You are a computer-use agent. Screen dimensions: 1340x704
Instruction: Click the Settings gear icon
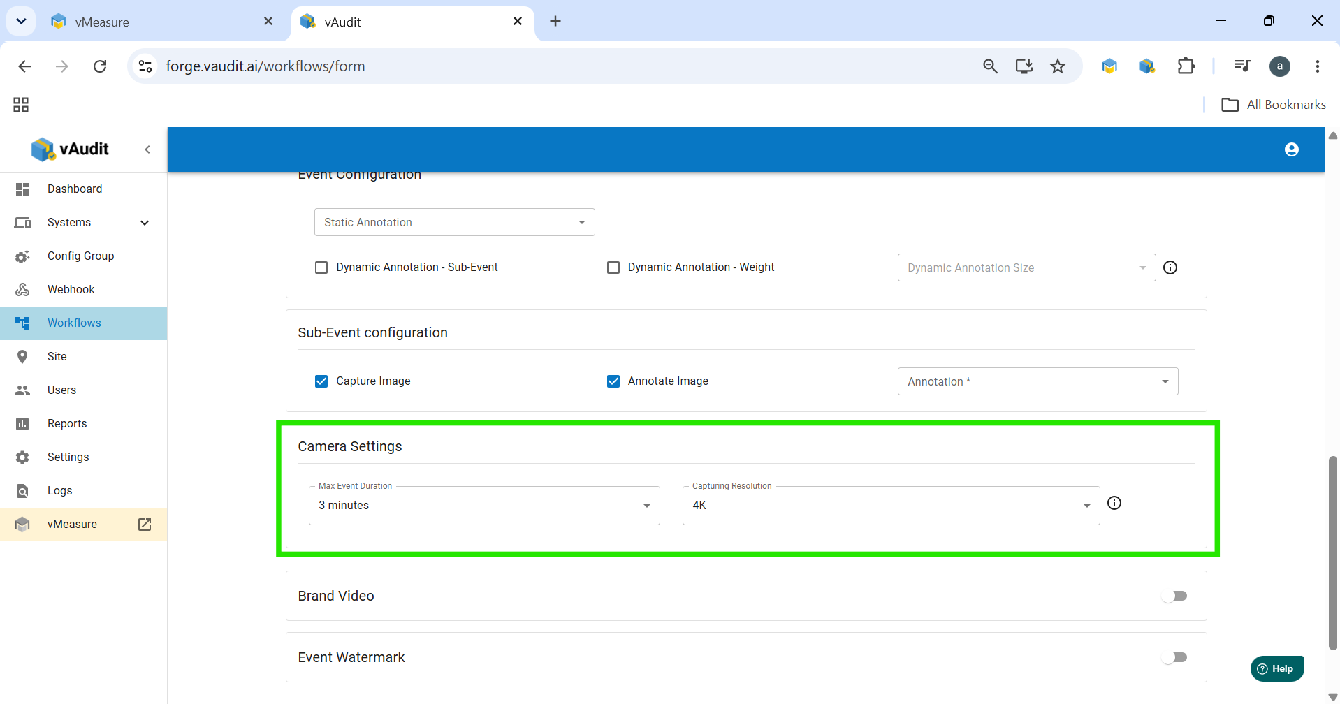[x=22, y=457]
